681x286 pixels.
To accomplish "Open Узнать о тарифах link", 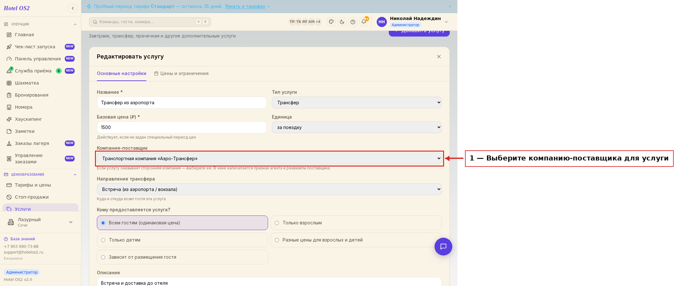I will click(x=245, y=6).
